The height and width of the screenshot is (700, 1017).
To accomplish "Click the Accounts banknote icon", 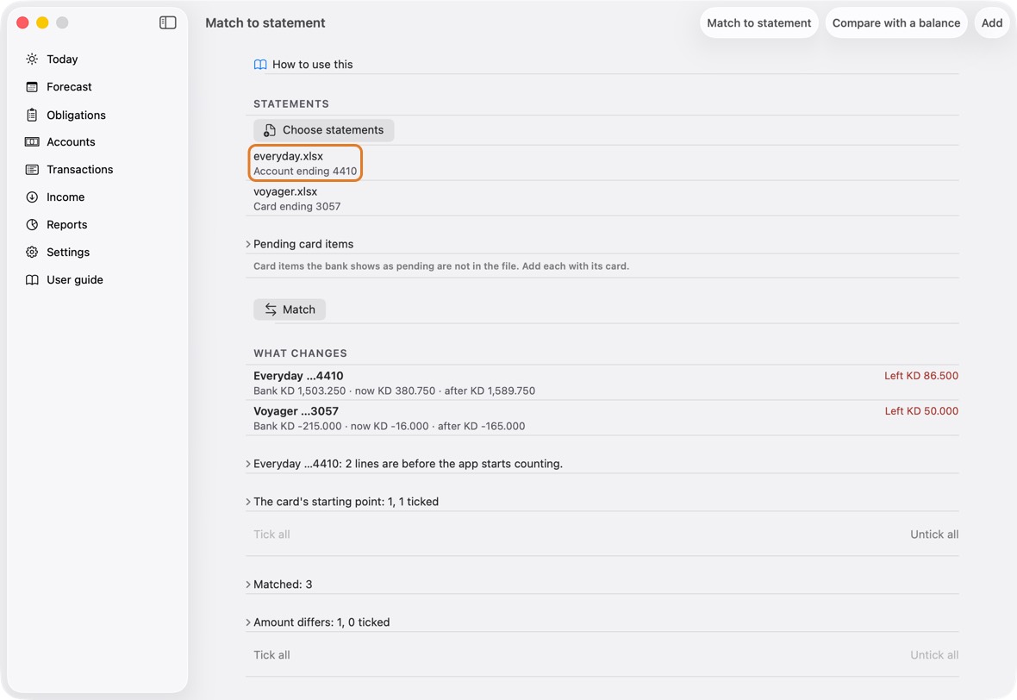I will coord(32,142).
